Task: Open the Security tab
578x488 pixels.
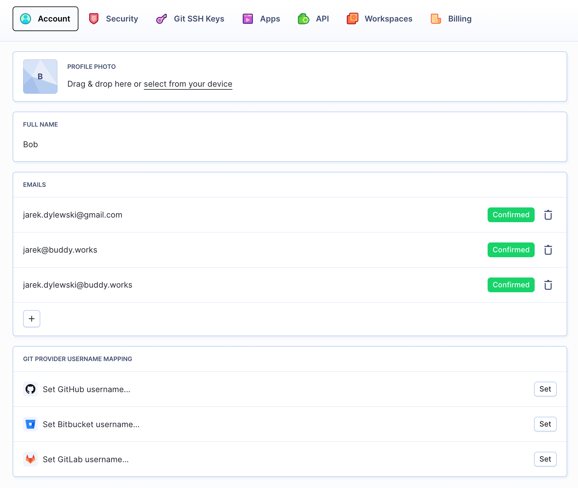Action: coord(113,19)
